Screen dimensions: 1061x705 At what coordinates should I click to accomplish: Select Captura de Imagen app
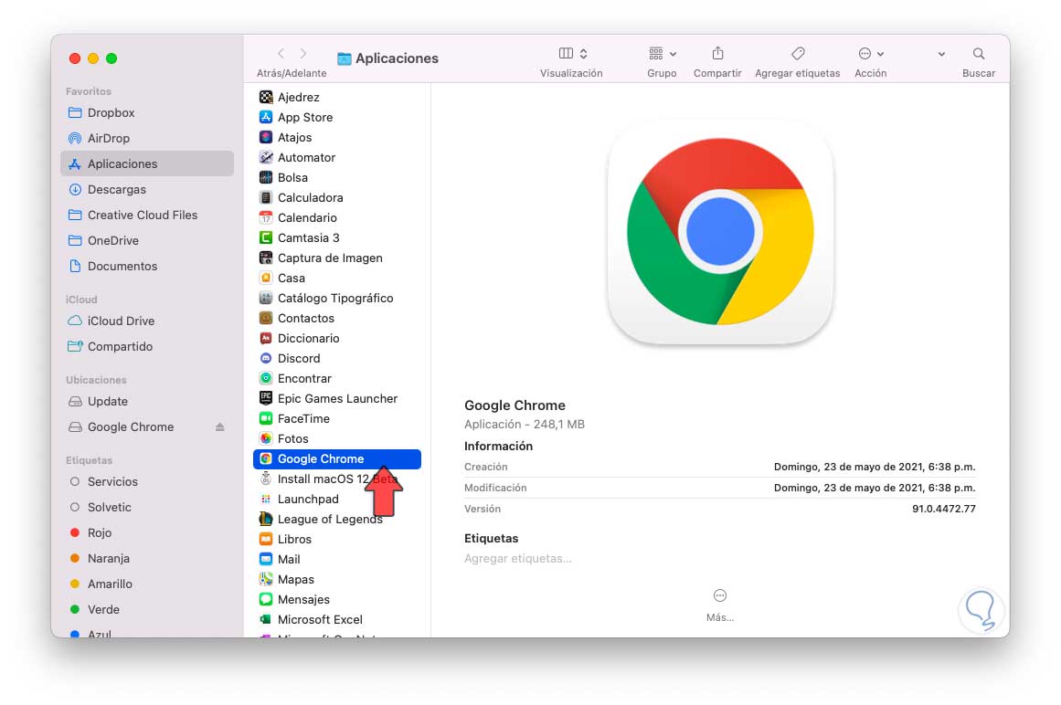coord(337,258)
